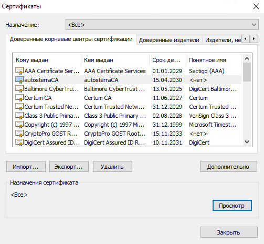Viewport: 264px width, 244px height.
Task: Select the AAA Certificate Ser... row name
Action: tap(52, 71)
